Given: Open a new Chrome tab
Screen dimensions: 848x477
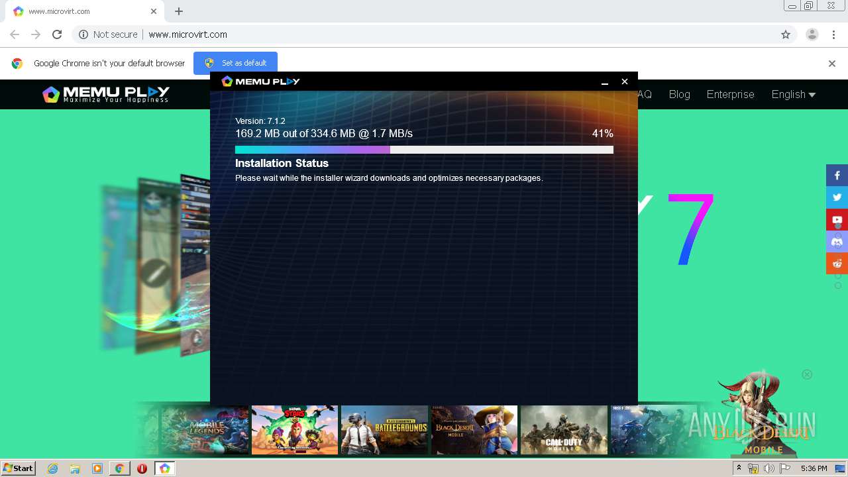Looking at the screenshot, I should pyautogui.click(x=179, y=11).
